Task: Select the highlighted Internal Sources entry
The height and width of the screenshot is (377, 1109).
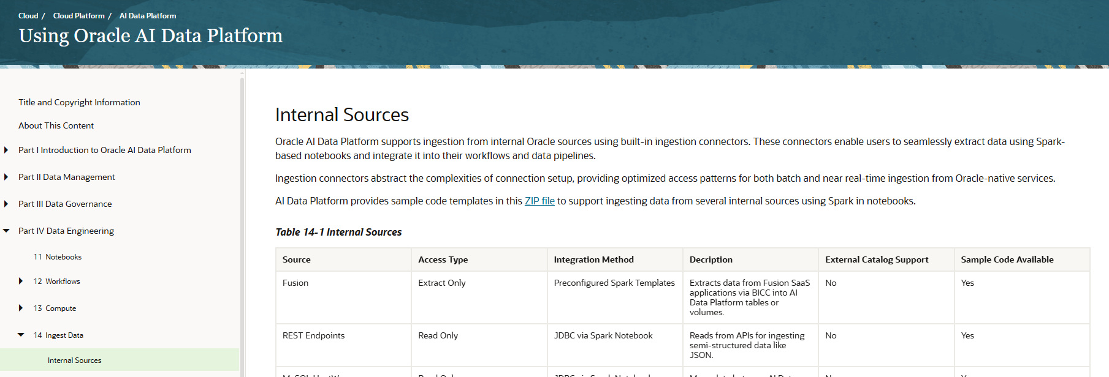Action: (120, 360)
